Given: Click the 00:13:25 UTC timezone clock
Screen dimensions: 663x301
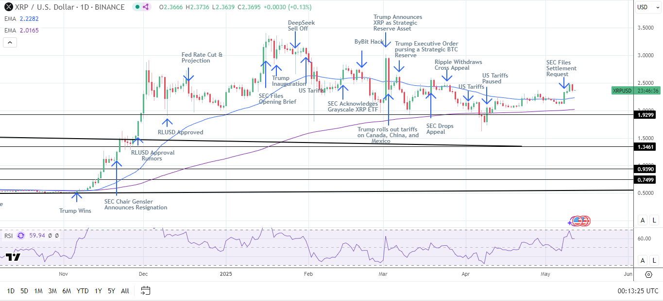Looking at the screenshot, I should pyautogui.click(x=638, y=291).
